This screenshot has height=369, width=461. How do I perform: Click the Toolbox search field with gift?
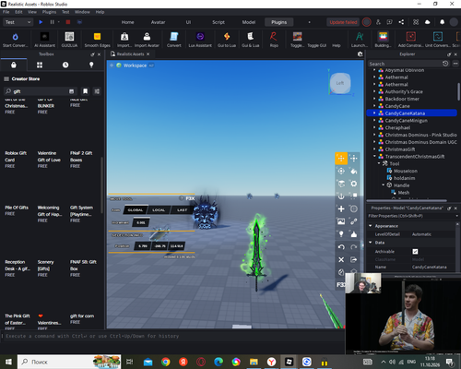pos(40,91)
